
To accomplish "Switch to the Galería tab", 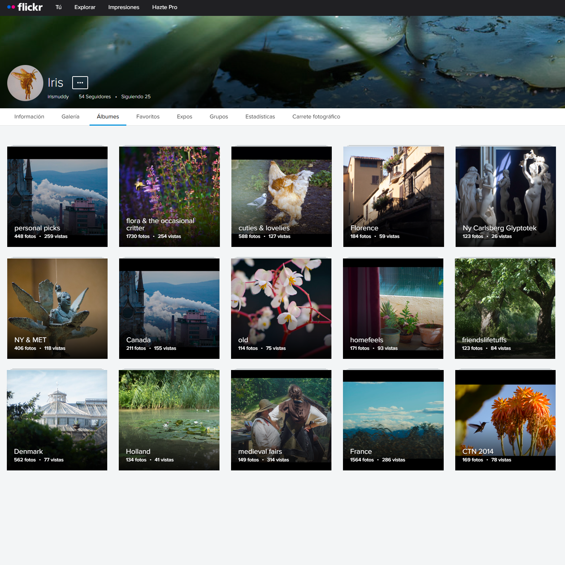I will pos(70,116).
